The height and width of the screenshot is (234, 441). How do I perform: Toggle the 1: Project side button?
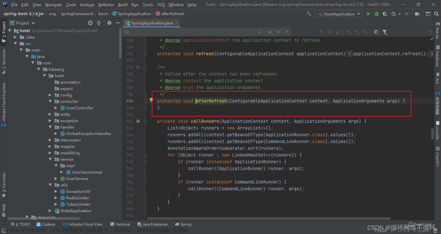tap(4, 32)
